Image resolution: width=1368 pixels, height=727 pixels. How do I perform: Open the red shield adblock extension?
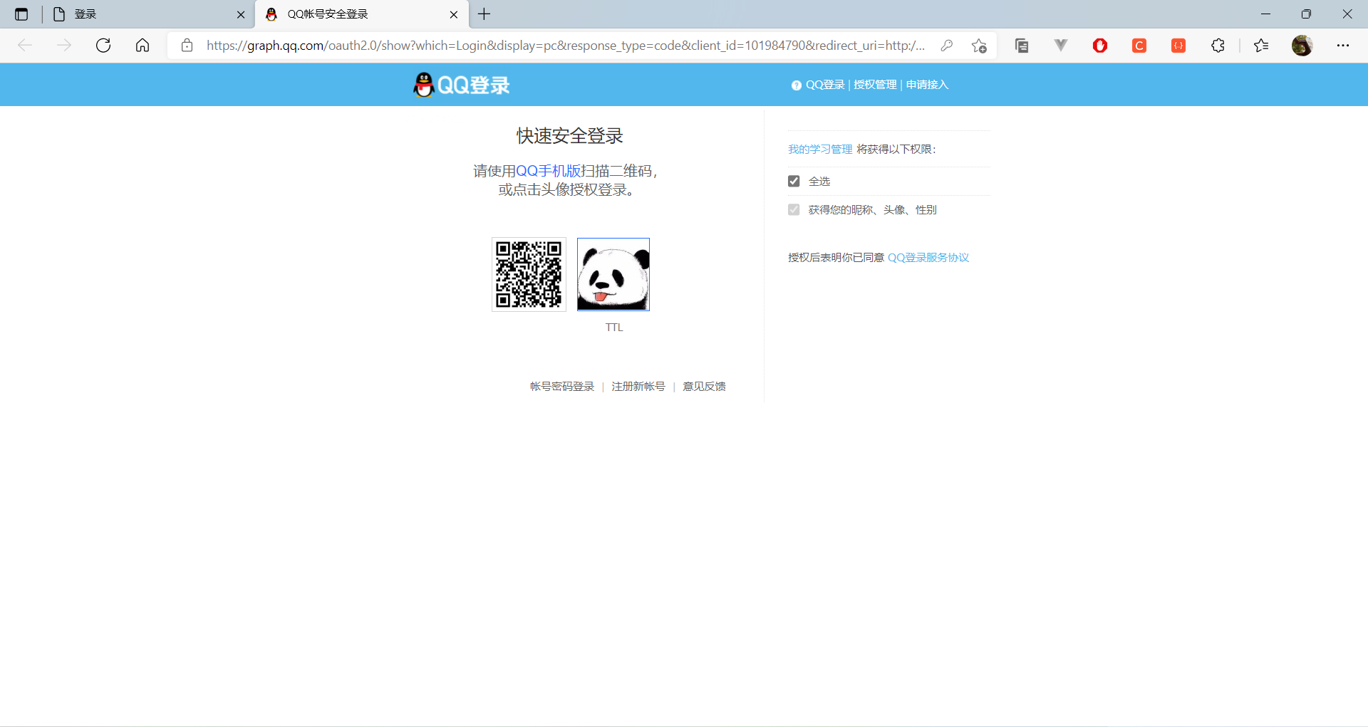point(1100,46)
